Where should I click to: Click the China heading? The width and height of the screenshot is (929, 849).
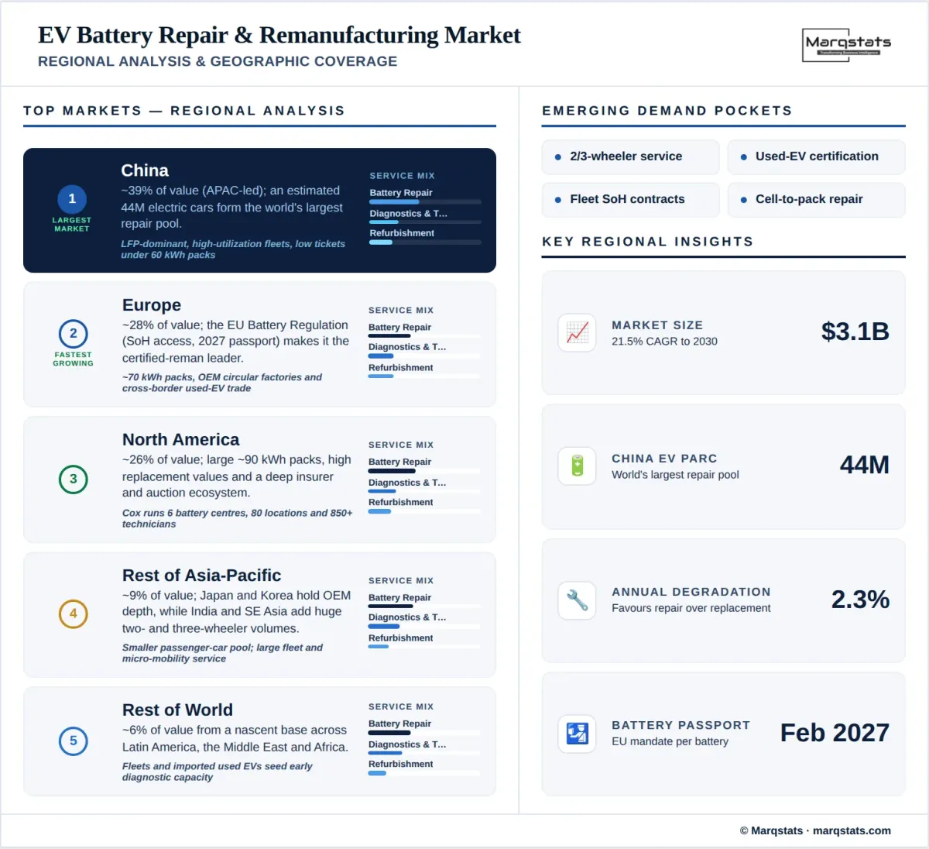click(145, 170)
